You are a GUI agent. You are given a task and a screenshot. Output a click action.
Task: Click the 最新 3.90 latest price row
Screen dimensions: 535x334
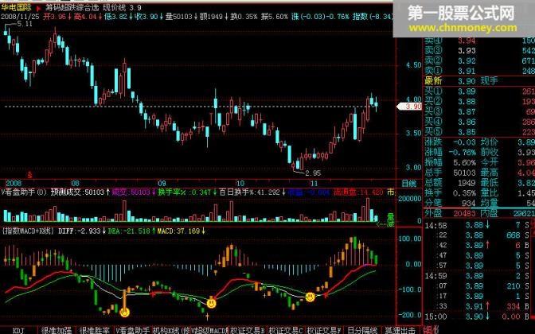pyautogui.click(x=479, y=81)
